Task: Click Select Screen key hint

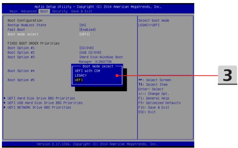Action: pos(155,80)
